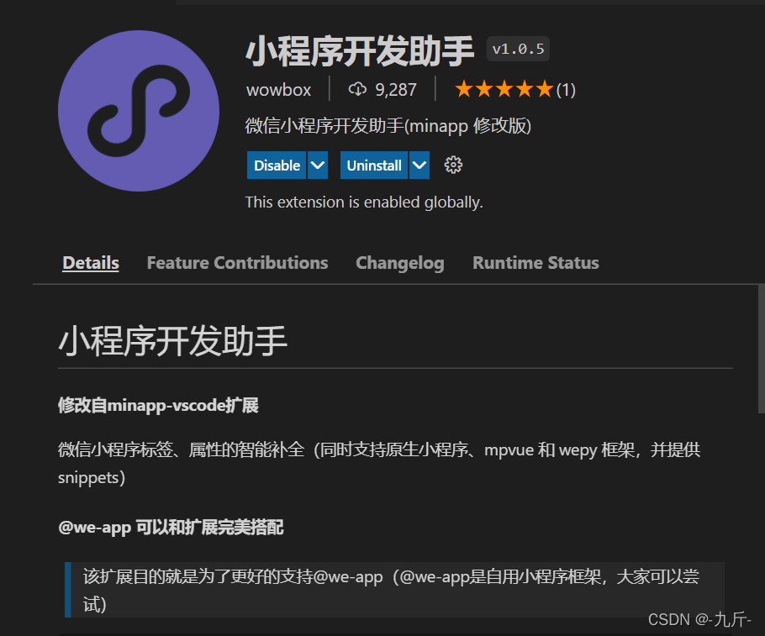Click the README heading 小程序开发助手

click(x=172, y=341)
